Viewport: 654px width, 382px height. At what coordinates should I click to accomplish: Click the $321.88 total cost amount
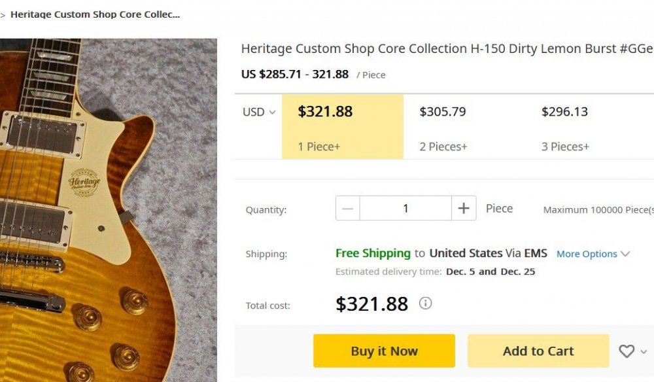[x=371, y=304]
